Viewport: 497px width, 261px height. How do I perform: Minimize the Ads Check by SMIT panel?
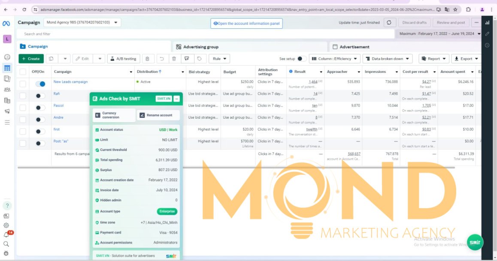coord(177,99)
